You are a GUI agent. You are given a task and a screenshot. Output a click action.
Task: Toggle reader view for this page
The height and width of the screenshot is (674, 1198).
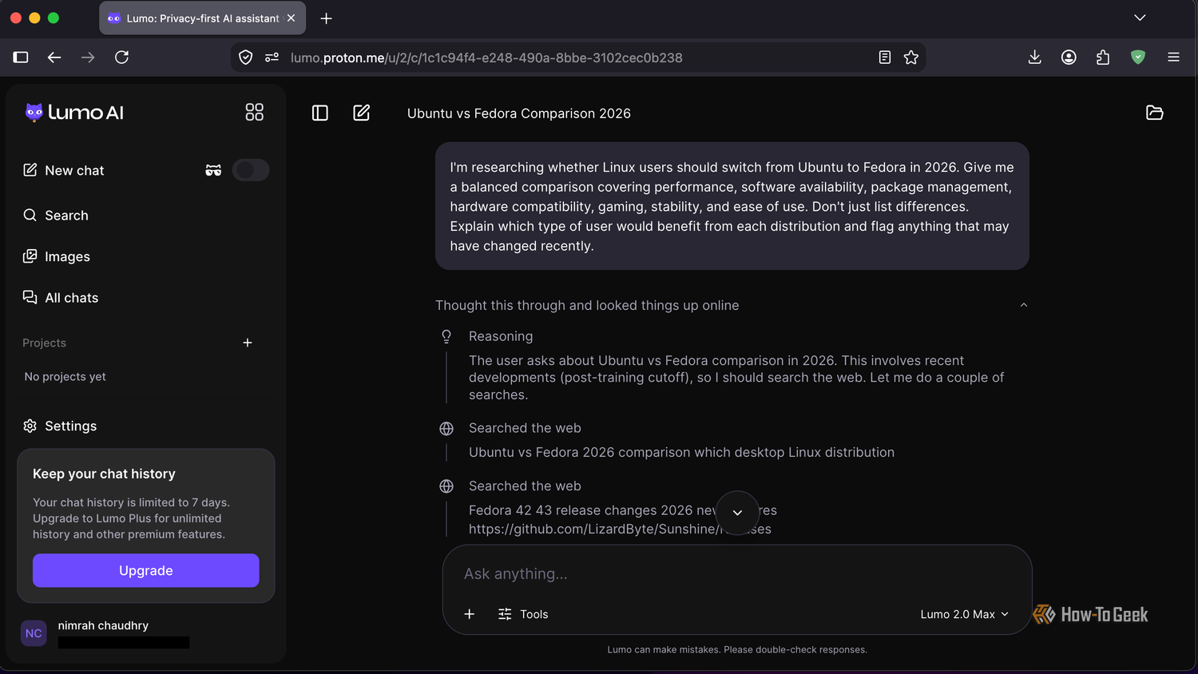[885, 57]
